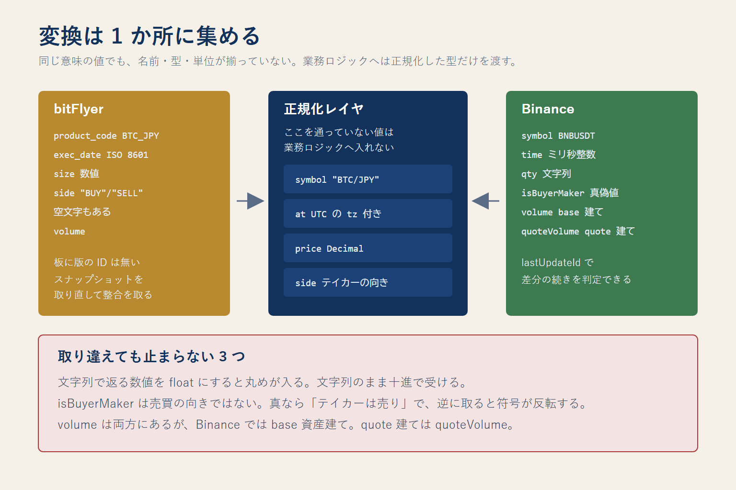Click the 差分の続きを判定できる line
This screenshot has height=490, width=736.
(x=576, y=279)
